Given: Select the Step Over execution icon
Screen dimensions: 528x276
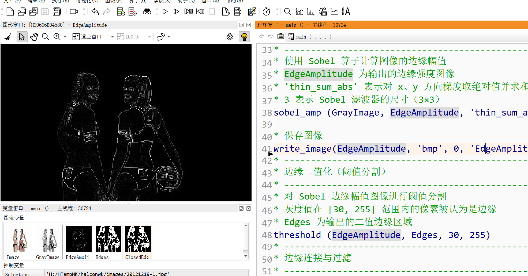Looking at the screenshot, I should pos(176,11).
